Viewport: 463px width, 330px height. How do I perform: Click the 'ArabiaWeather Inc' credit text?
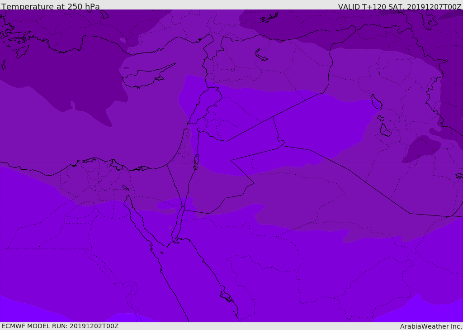pyautogui.click(x=431, y=326)
